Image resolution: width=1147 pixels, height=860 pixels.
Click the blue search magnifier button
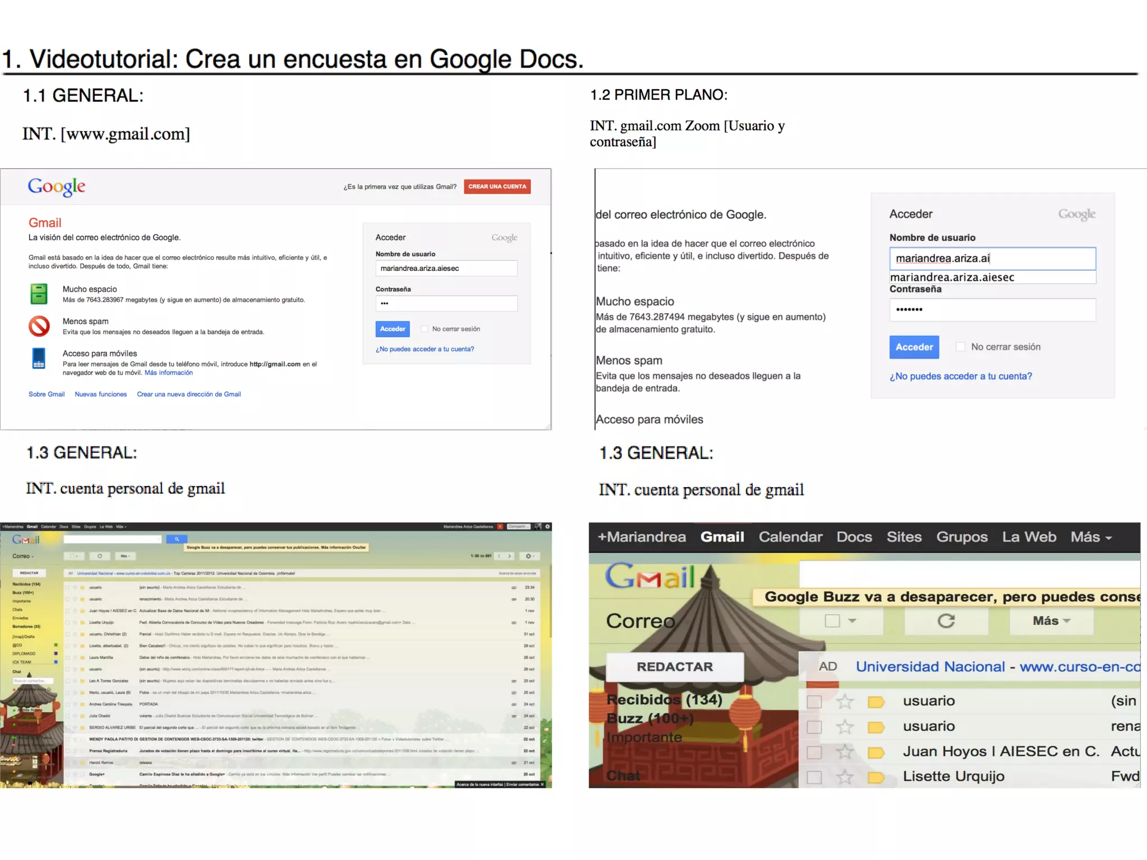[176, 539]
